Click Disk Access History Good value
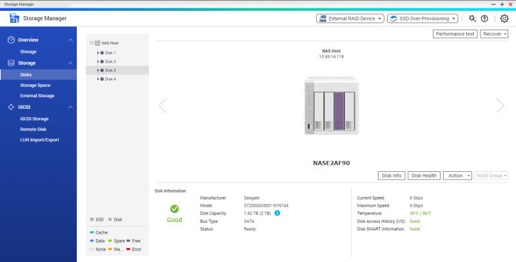Viewport: 516px width, 262px height. point(415,221)
